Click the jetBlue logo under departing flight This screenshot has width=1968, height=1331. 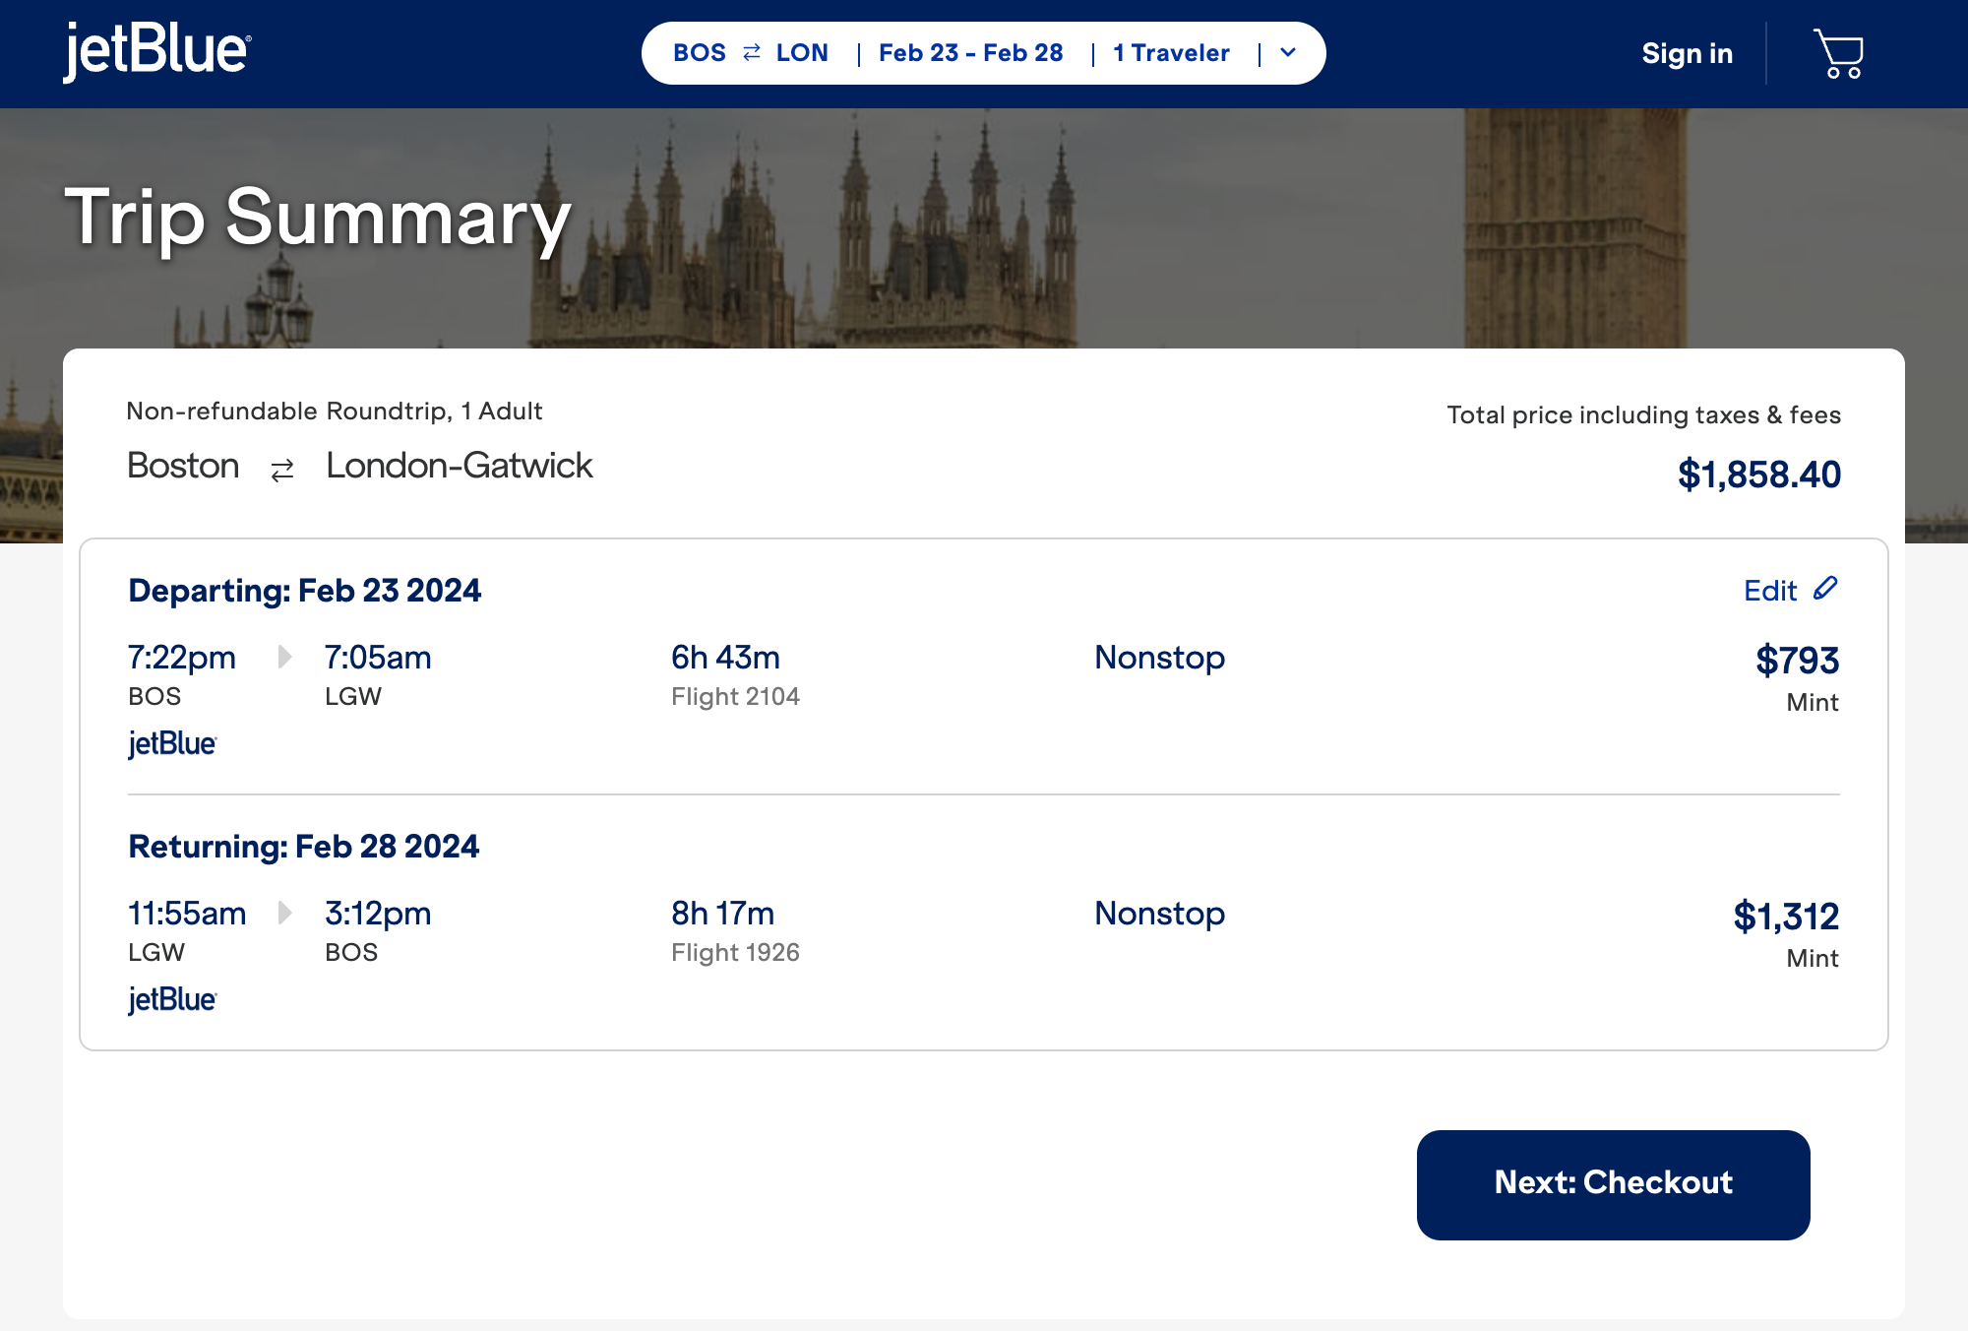coord(172,744)
